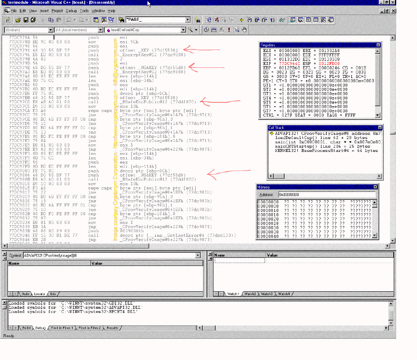Open the Debug menu

click(71, 11)
